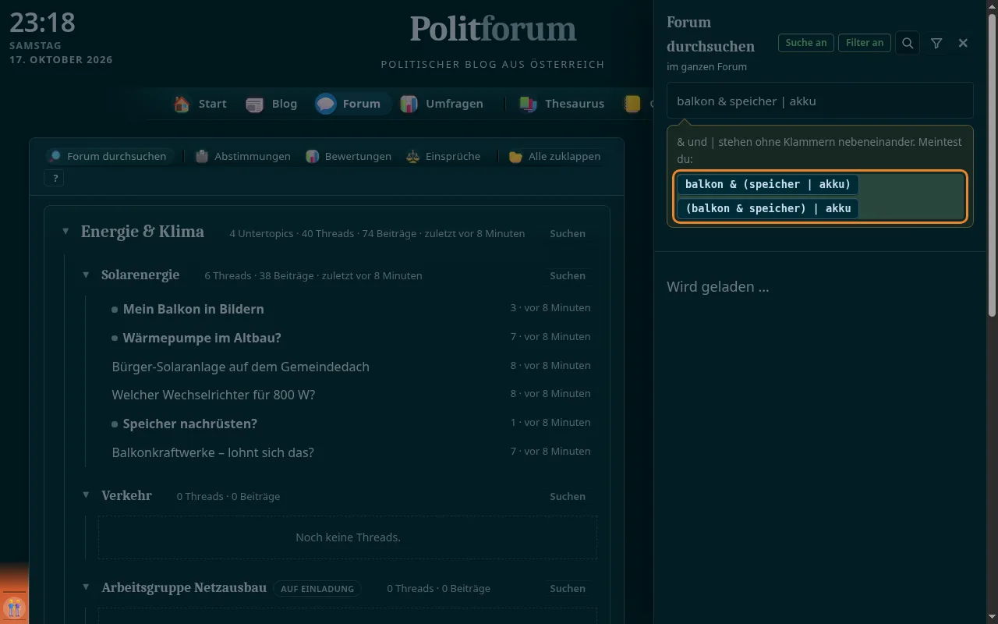Collapse the Arbeitsgruppe Netzausbau subtopic

(x=86, y=587)
